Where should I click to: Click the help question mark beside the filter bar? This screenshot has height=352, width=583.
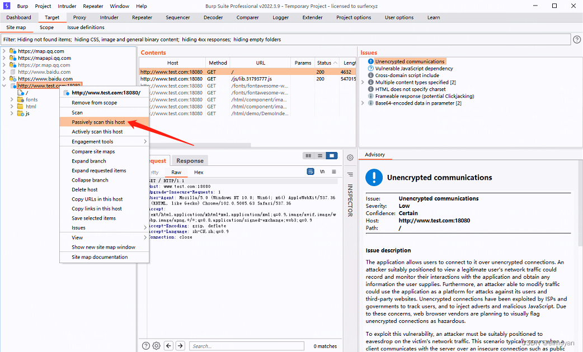tap(577, 39)
